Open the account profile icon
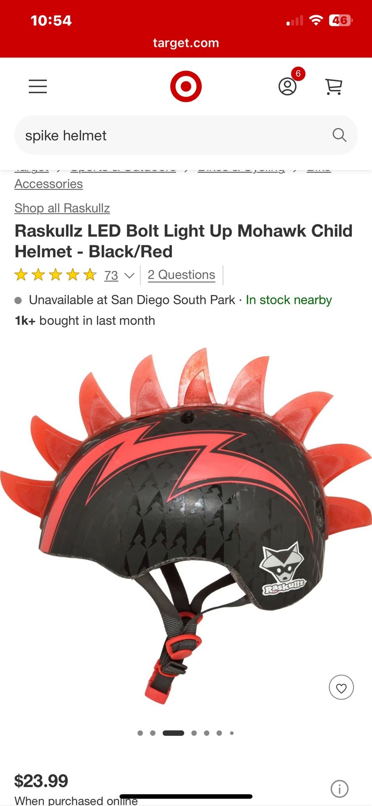372x806 pixels. 288,86
